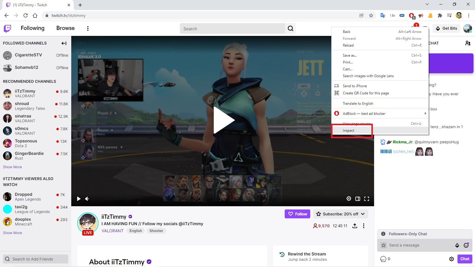
Task: Click the iiTzTimmy LIVE avatar
Action: pyautogui.click(x=88, y=223)
